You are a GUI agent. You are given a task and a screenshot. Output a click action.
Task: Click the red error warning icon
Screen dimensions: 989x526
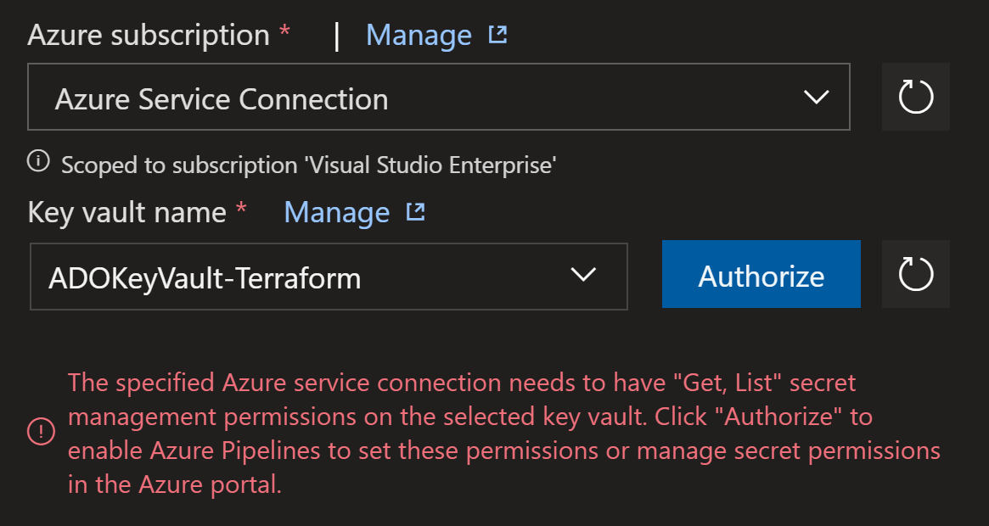[x=40, y=433]
